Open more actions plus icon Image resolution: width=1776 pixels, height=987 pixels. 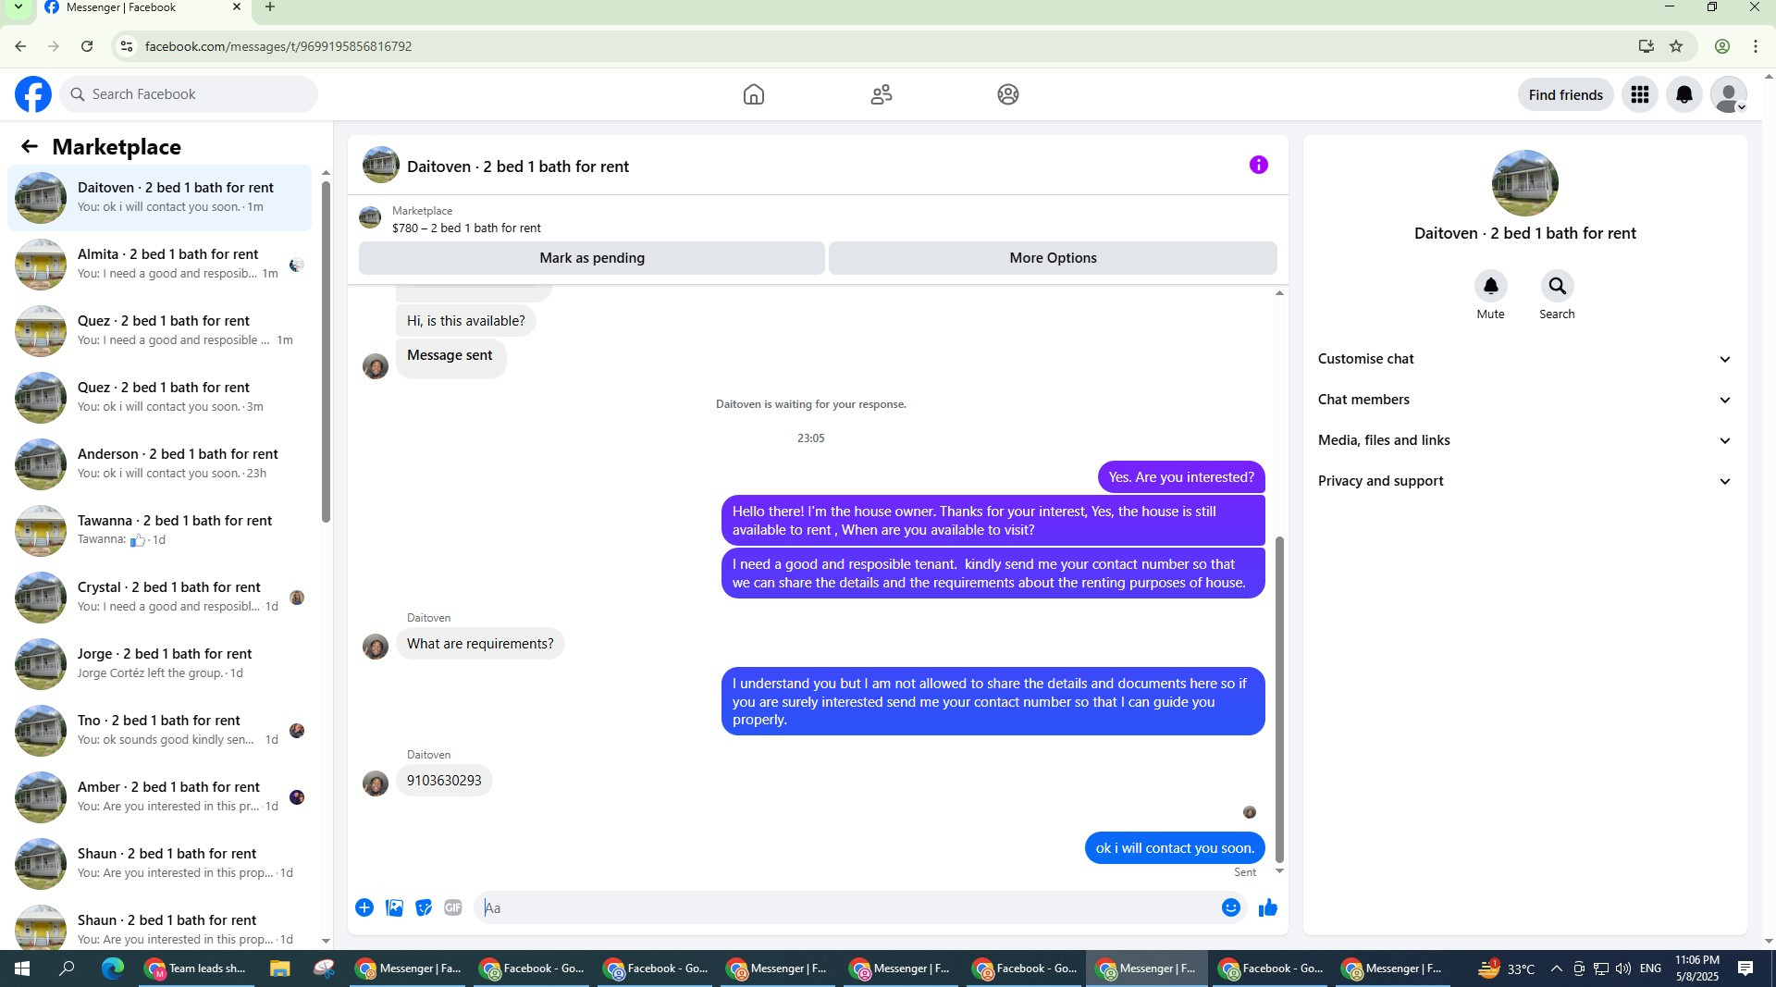pos(364,907)
